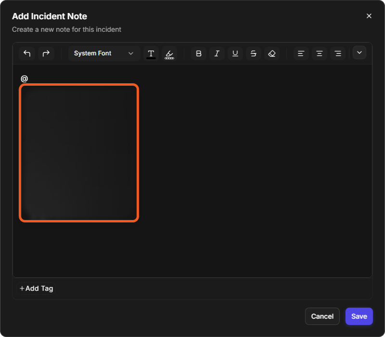385x337 pixels.
Task: Close the Add Incident Note dialog
Action: click(x=369, y=16)
